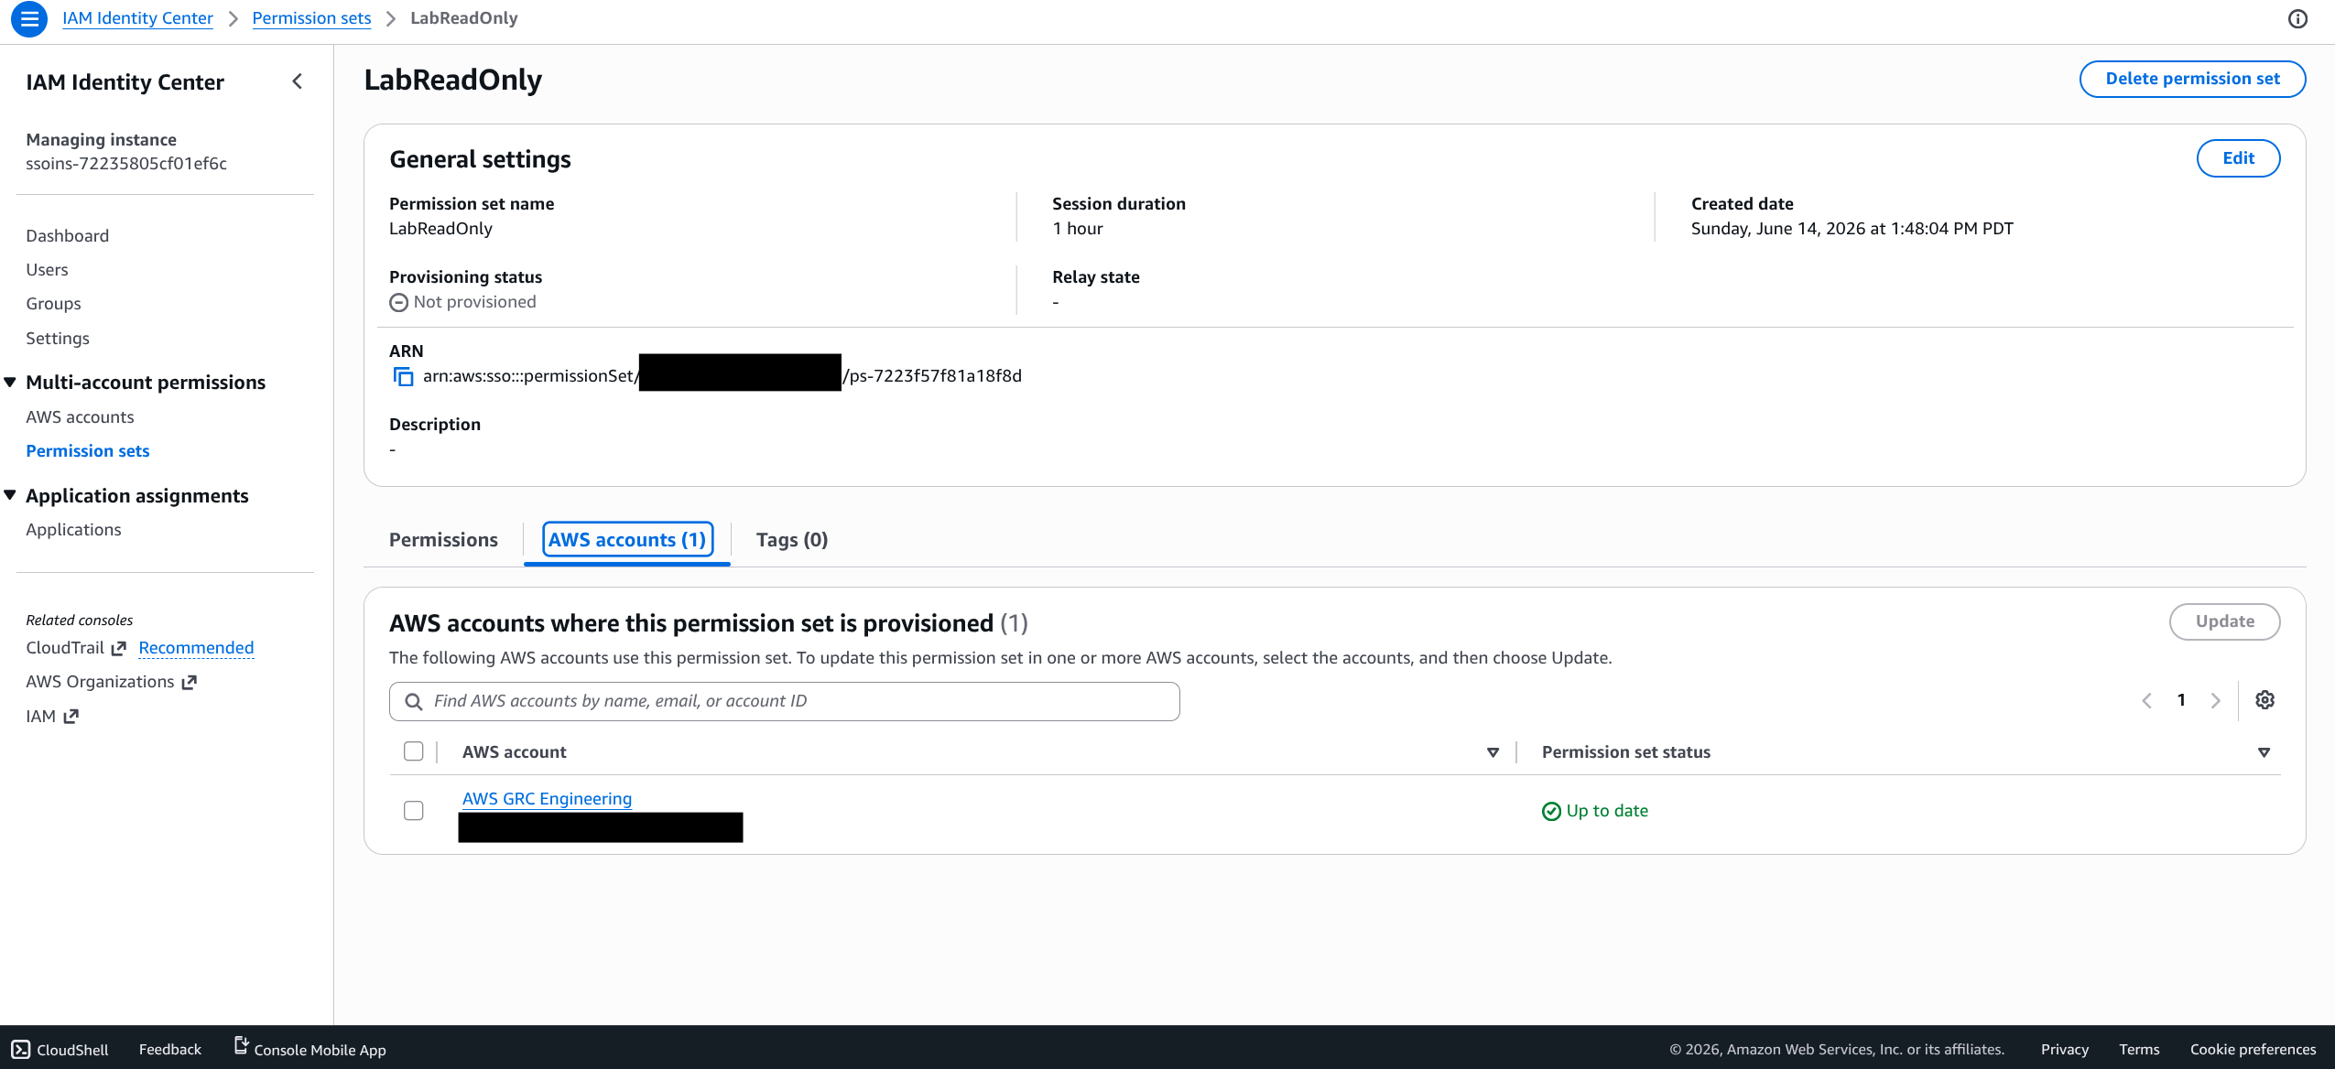Collapse Application assignments section
Image resolution: width=2335 pixels, height=1069 pixels.
[10, 495]
